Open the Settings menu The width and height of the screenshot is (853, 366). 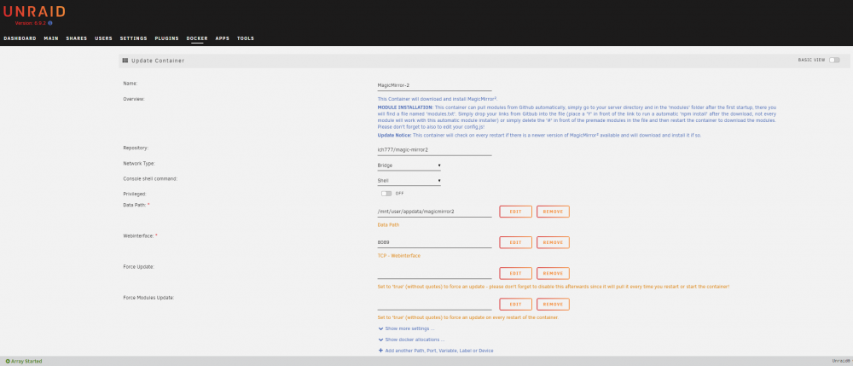(133, 38)
